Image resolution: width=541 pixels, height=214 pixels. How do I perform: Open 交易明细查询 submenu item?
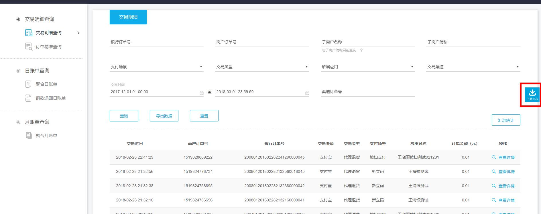(x=48, y=33)
